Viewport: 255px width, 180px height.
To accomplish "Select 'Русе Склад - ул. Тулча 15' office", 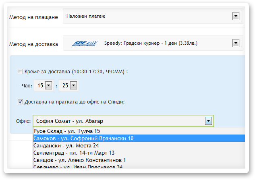I will (x=66, y=131).
